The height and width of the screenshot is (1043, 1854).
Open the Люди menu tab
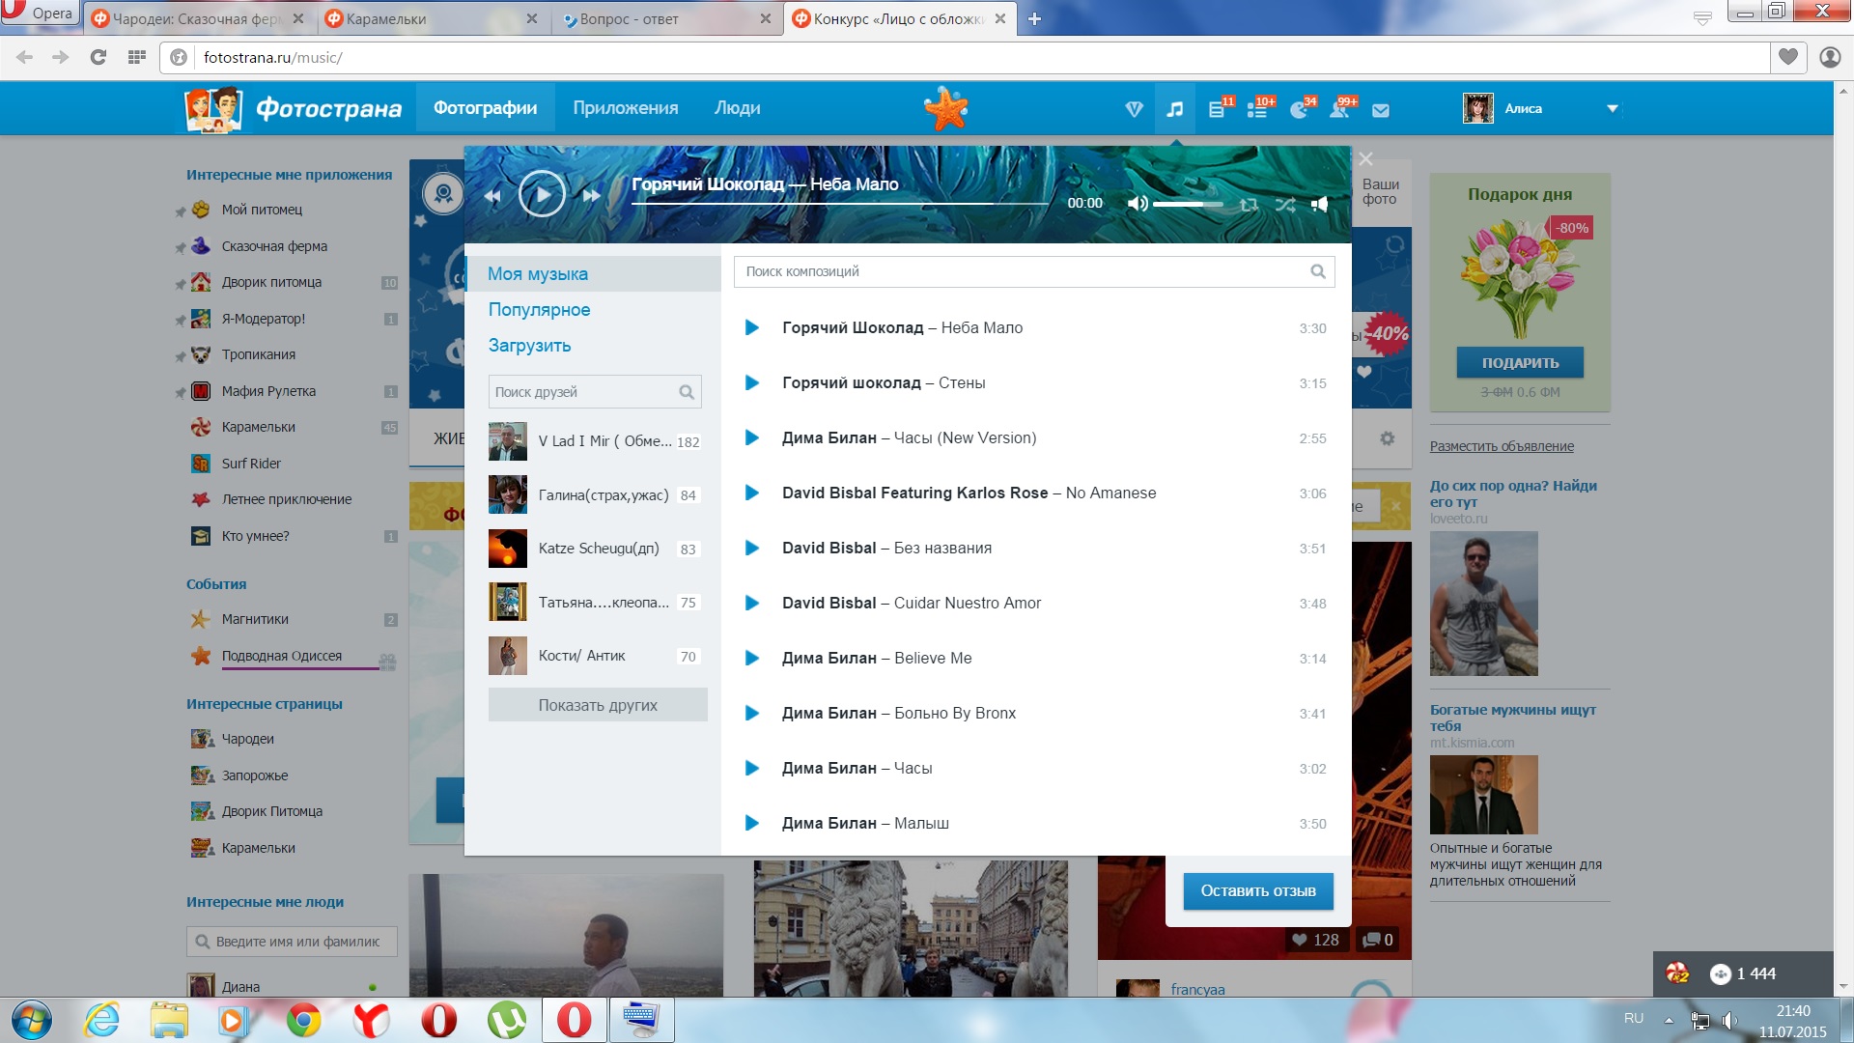737,108
